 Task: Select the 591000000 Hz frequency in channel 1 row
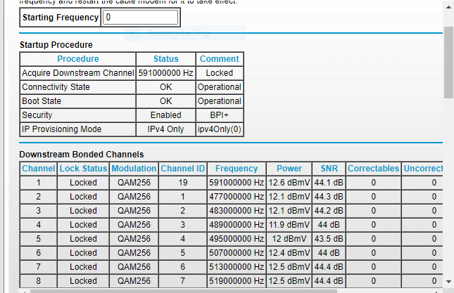(237, 183)
